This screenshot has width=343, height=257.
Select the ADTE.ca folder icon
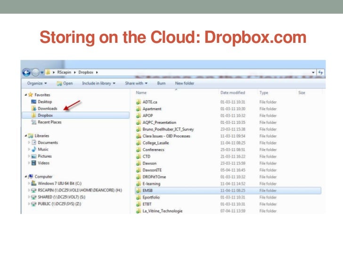138,102
